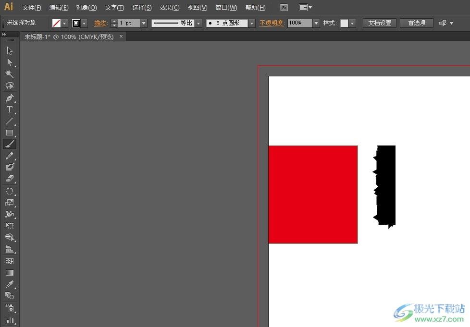Pick the Pencil tool
470x327 pixels.
click(10, 156)
